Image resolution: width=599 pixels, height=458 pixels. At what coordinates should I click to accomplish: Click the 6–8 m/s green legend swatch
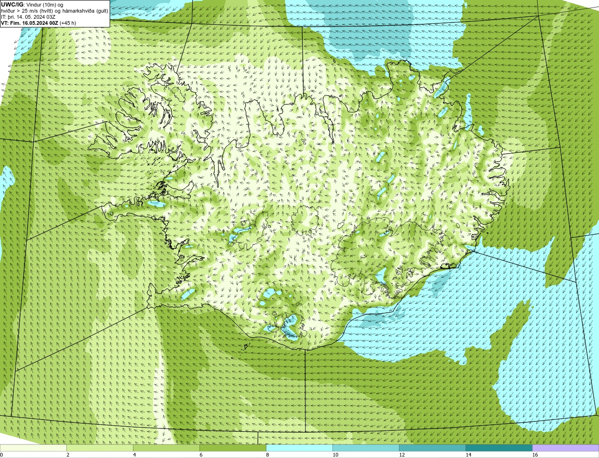click(233, 448)
